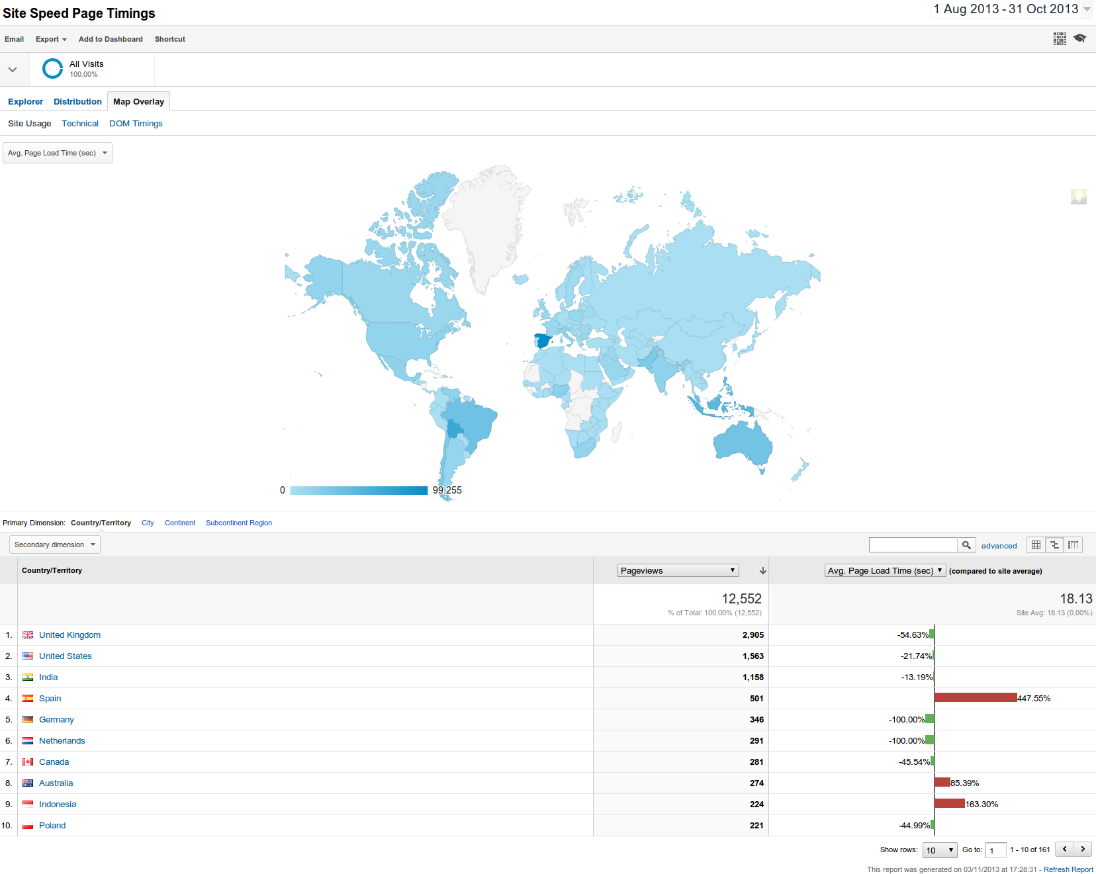Click the search magnifier in the table toolbar
This screenshot has height=874, width=1096.
[x=966, y=545]
